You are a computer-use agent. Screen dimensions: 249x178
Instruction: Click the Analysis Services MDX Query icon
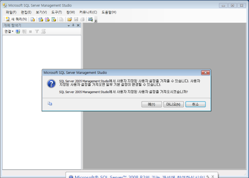coord(41,19)
